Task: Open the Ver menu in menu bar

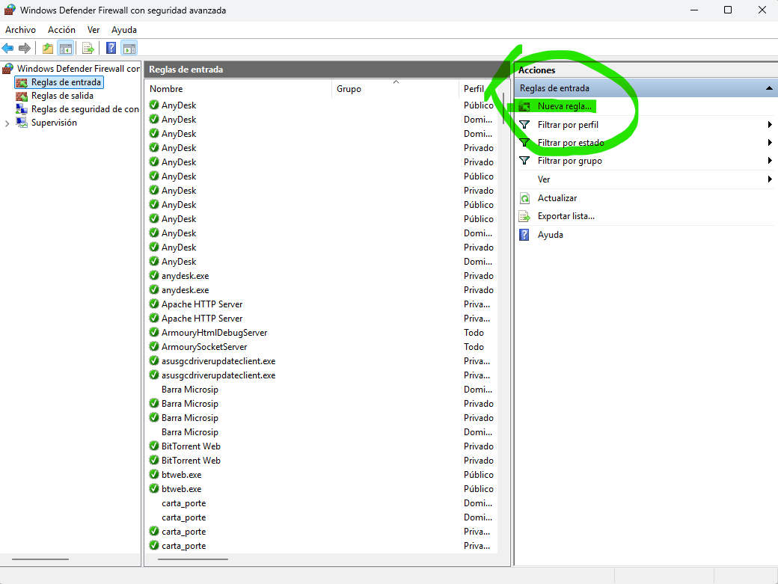Action: click(94, 30)
